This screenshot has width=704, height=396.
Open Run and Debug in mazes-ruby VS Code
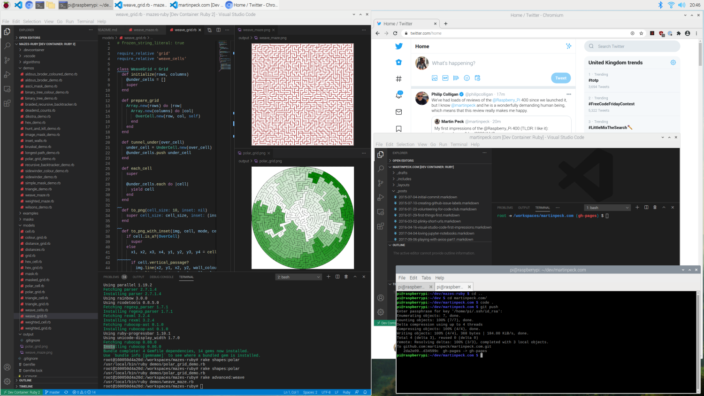7,75
